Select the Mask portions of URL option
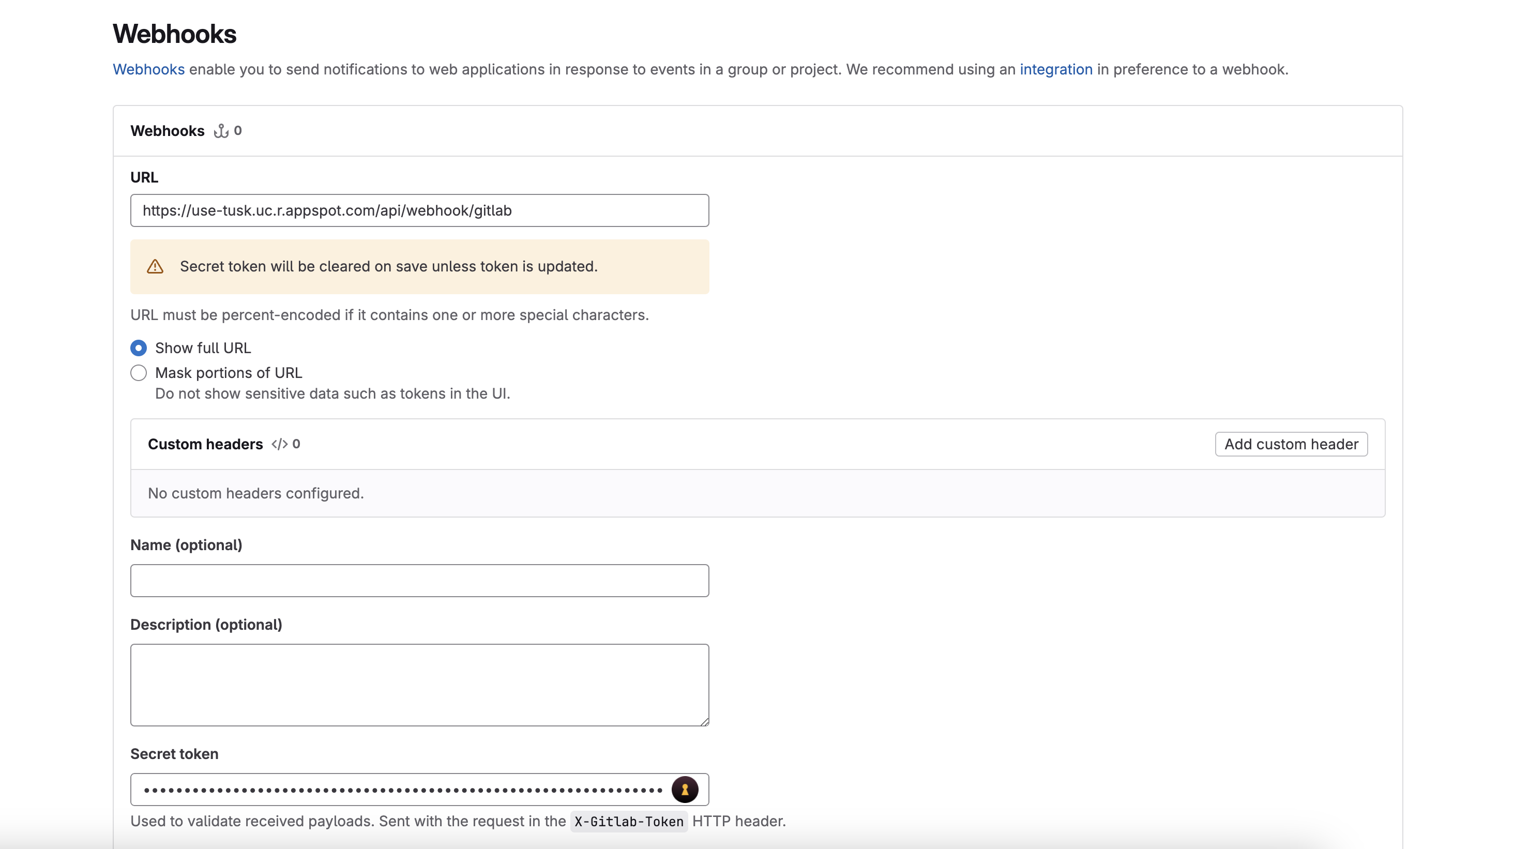This screenshot has width=1514, height=849. coord(139,373)
